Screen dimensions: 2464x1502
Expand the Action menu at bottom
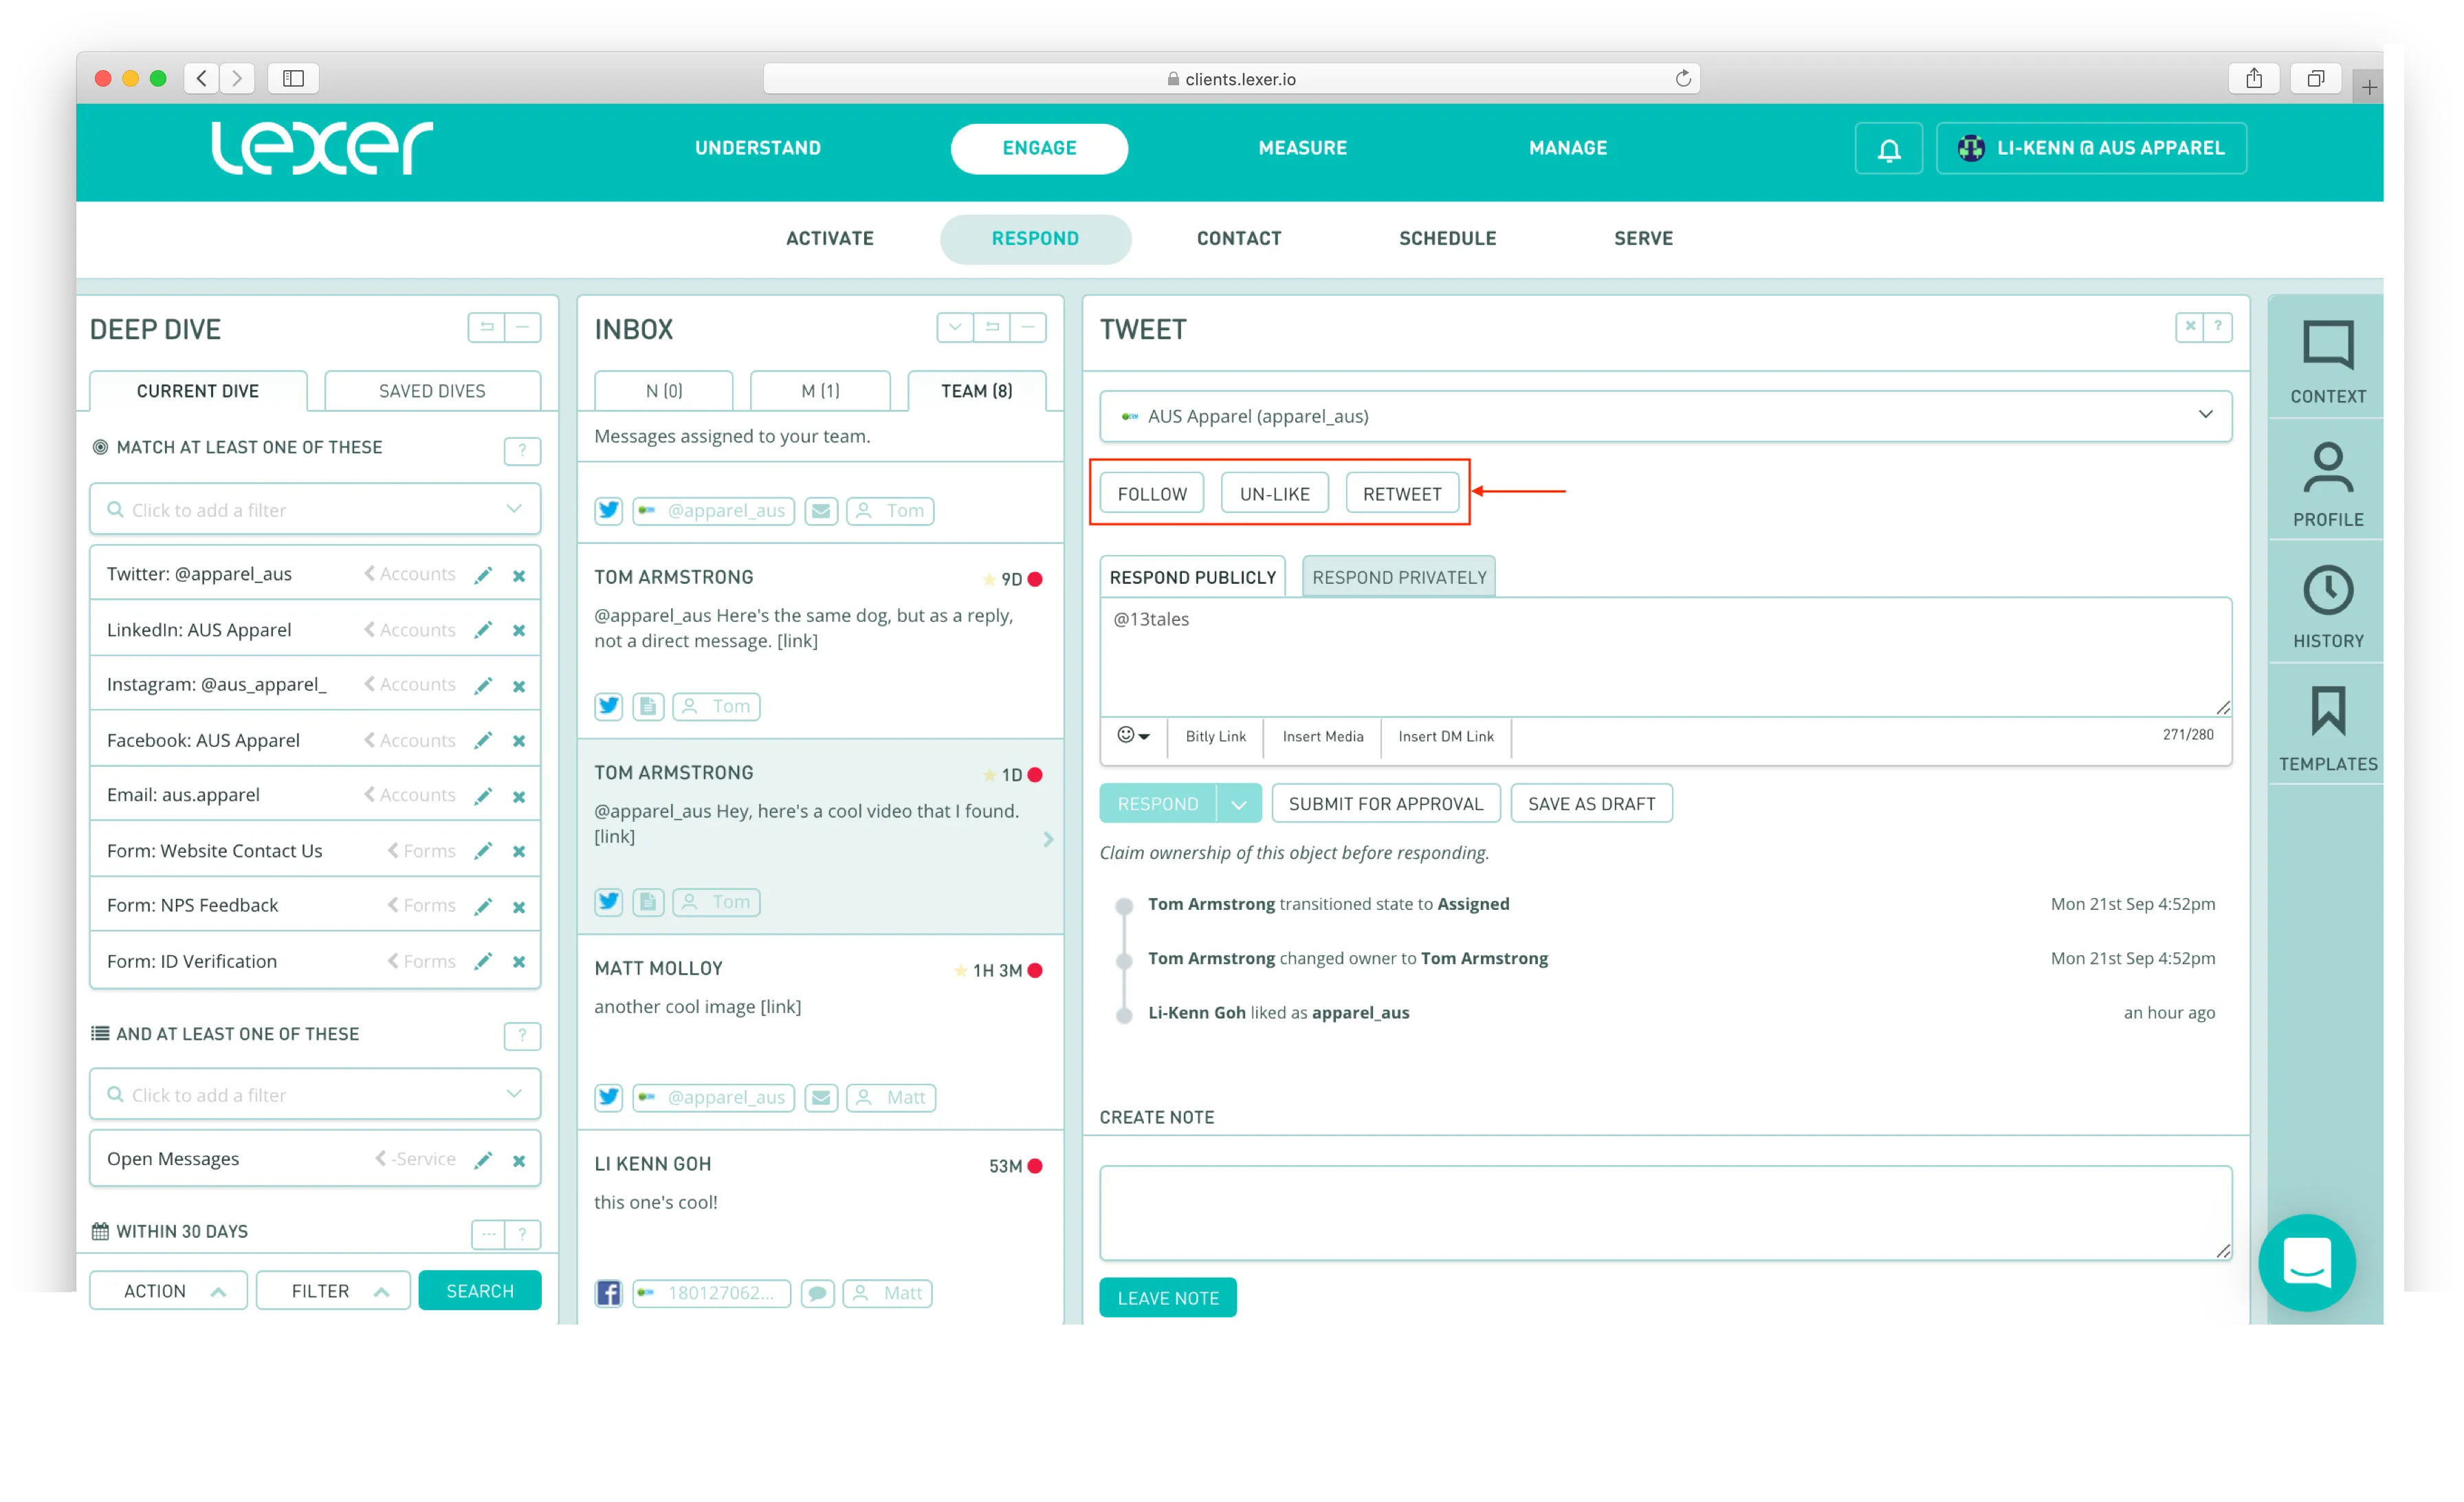(x=168, y=1291)
